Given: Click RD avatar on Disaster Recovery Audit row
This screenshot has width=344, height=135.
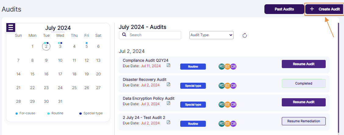Looking at the screenshot, I should click(222, 86).
